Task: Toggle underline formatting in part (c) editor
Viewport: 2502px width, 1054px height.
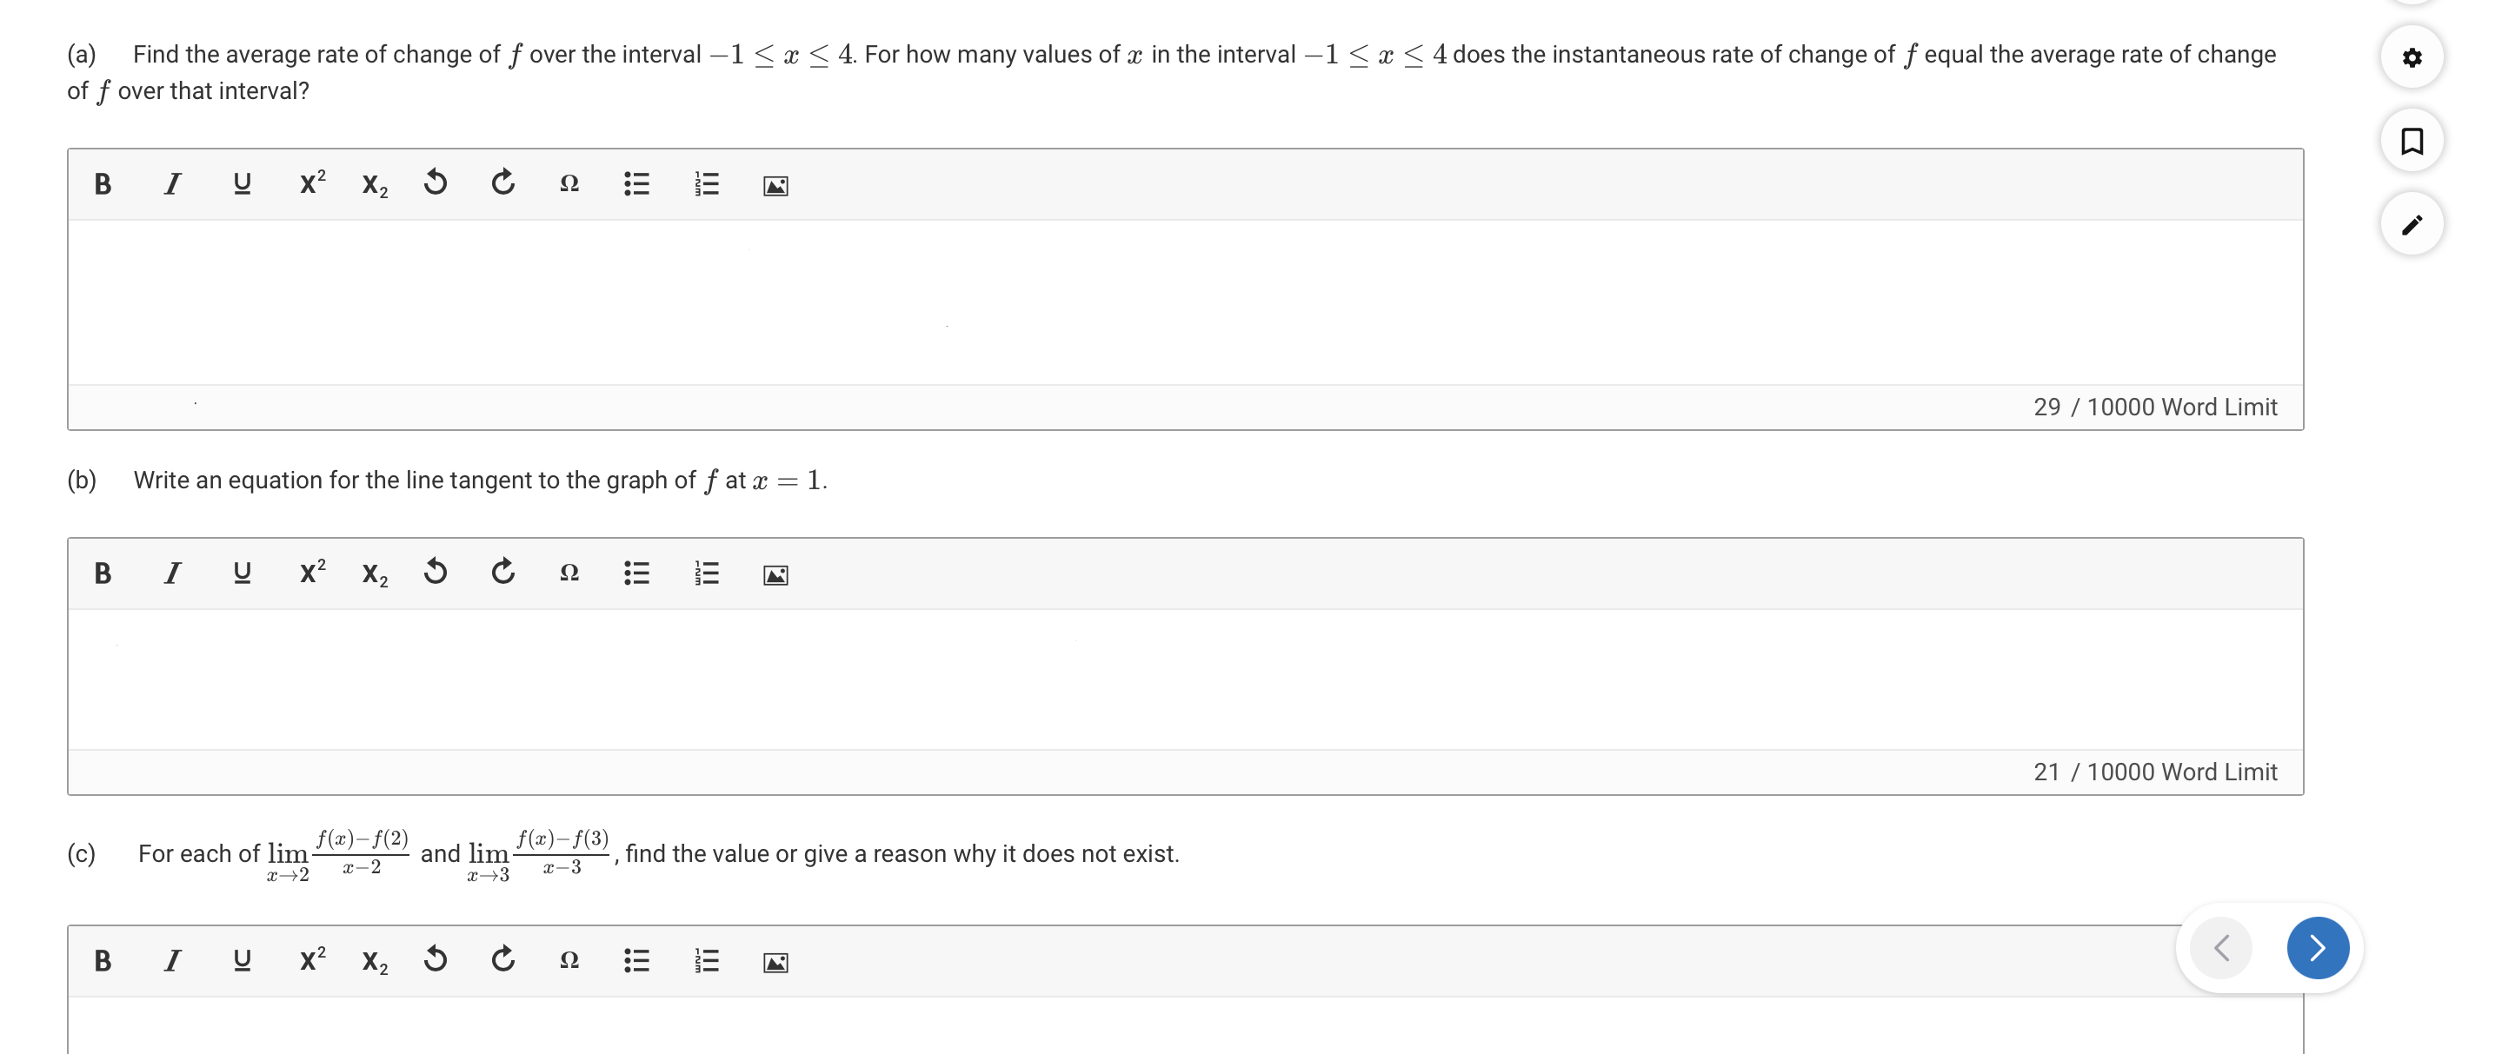Action: point(242,960)
